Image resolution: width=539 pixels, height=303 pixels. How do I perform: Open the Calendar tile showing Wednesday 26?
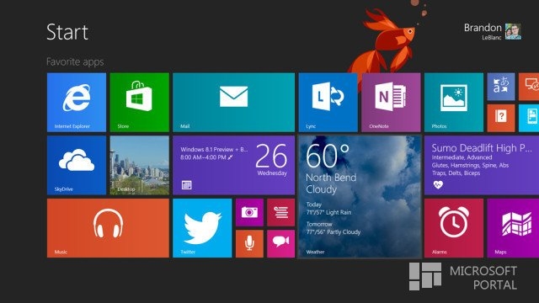click(234, 165)
